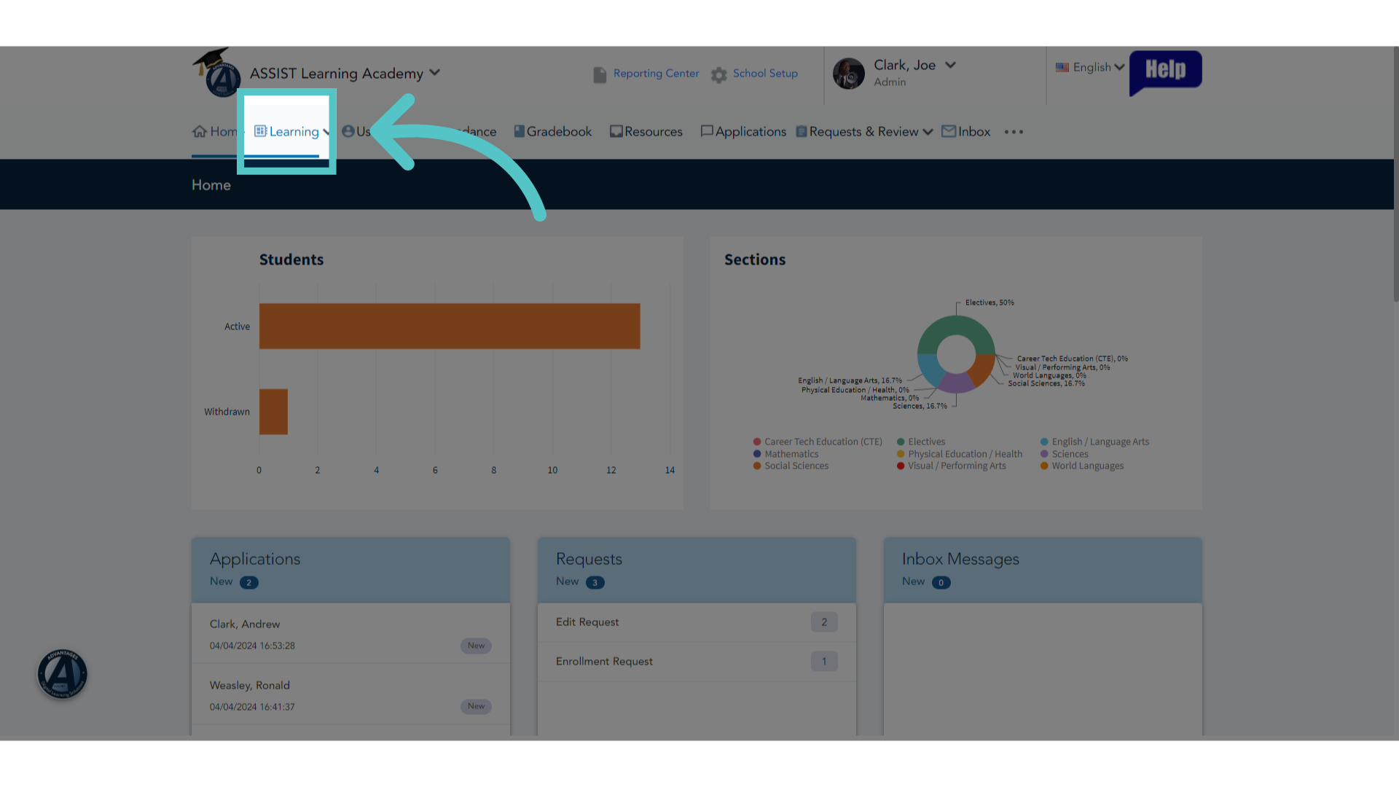Click the Active students bar
1399x787 pixels.
[x=450, y=326]
